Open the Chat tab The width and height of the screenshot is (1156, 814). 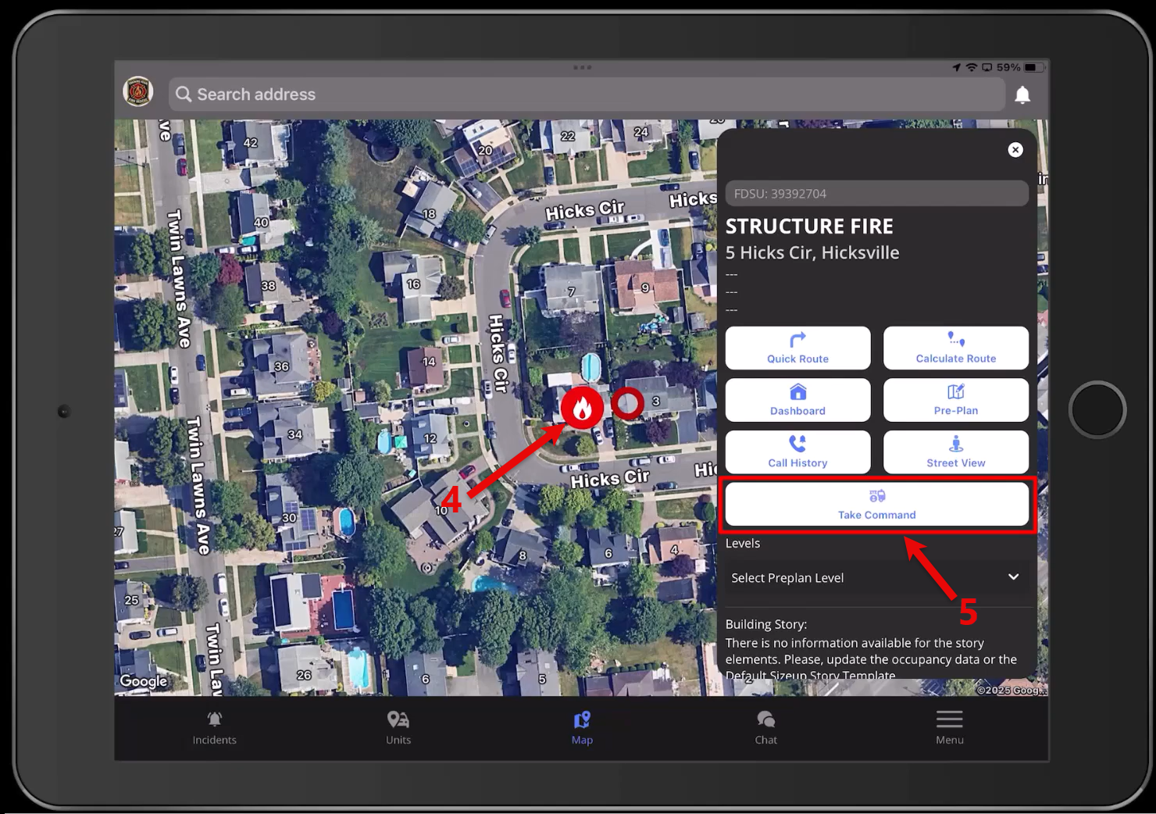coord(766,728)
